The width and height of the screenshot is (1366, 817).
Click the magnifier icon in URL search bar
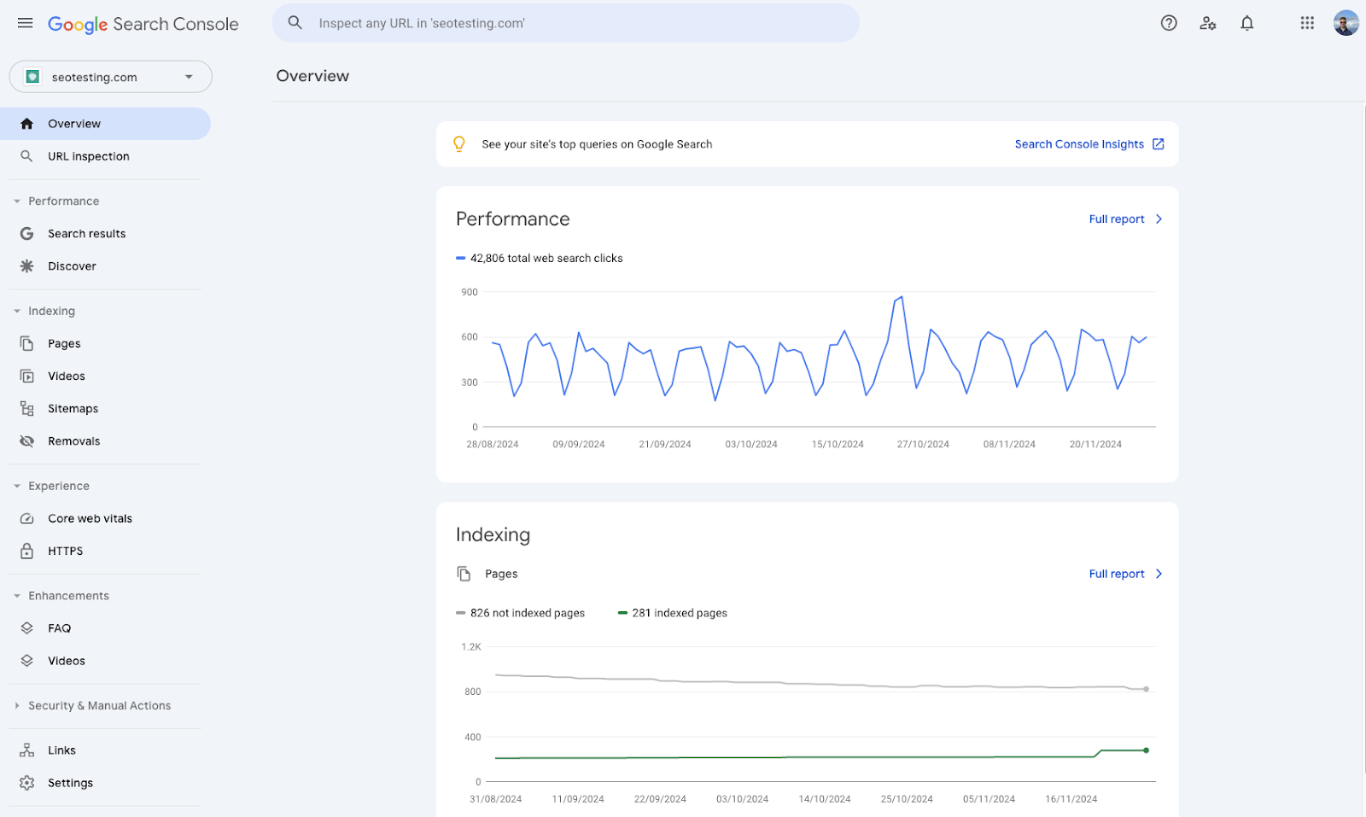(x=295, y=23)
